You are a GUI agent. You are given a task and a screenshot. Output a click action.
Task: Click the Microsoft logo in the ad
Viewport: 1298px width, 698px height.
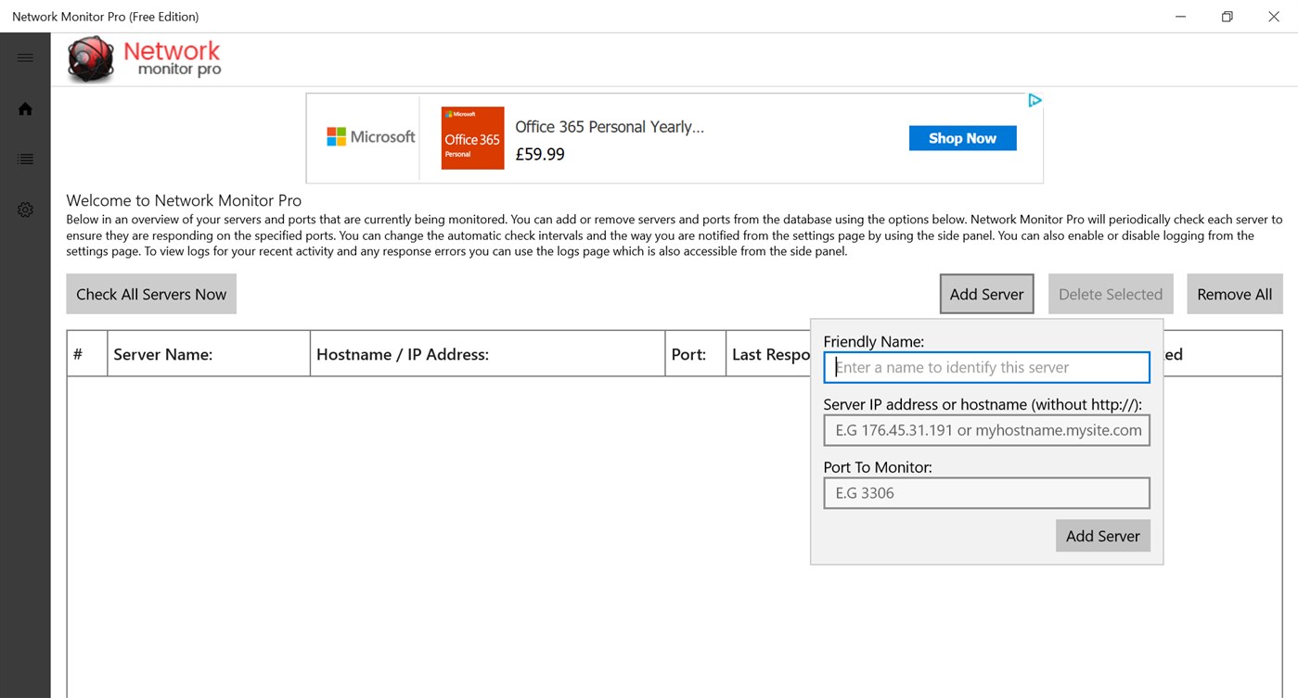click(370, 137)
